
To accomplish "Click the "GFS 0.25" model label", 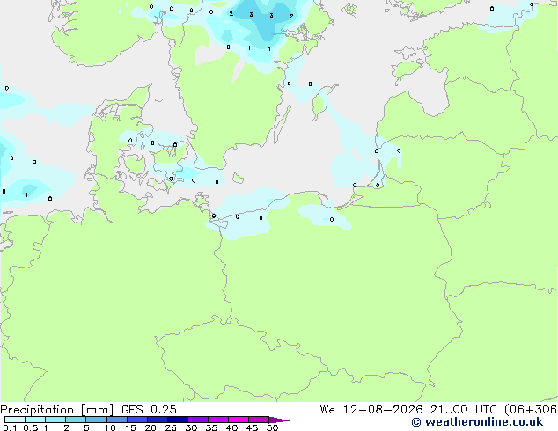I will click(149, 409).
